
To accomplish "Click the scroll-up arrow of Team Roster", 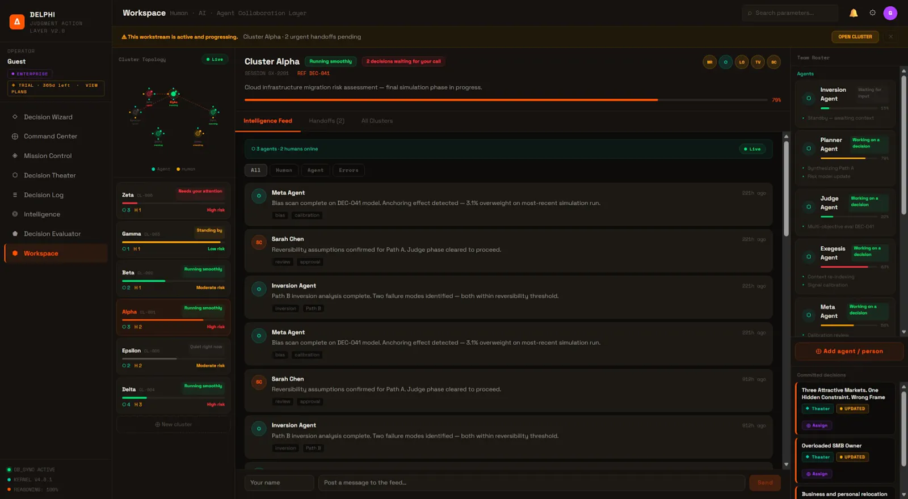I will [x=903, y=71].
